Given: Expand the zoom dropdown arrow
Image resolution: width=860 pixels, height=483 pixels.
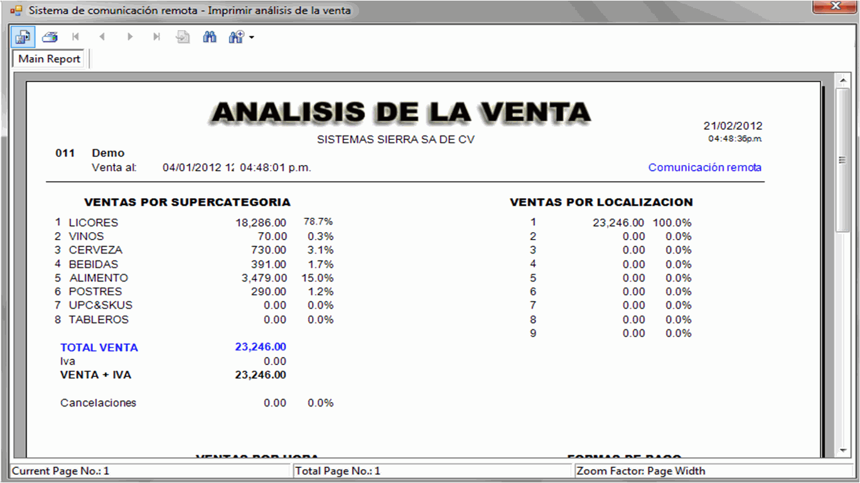Looking at the screenshot, I should coord(252,38).
